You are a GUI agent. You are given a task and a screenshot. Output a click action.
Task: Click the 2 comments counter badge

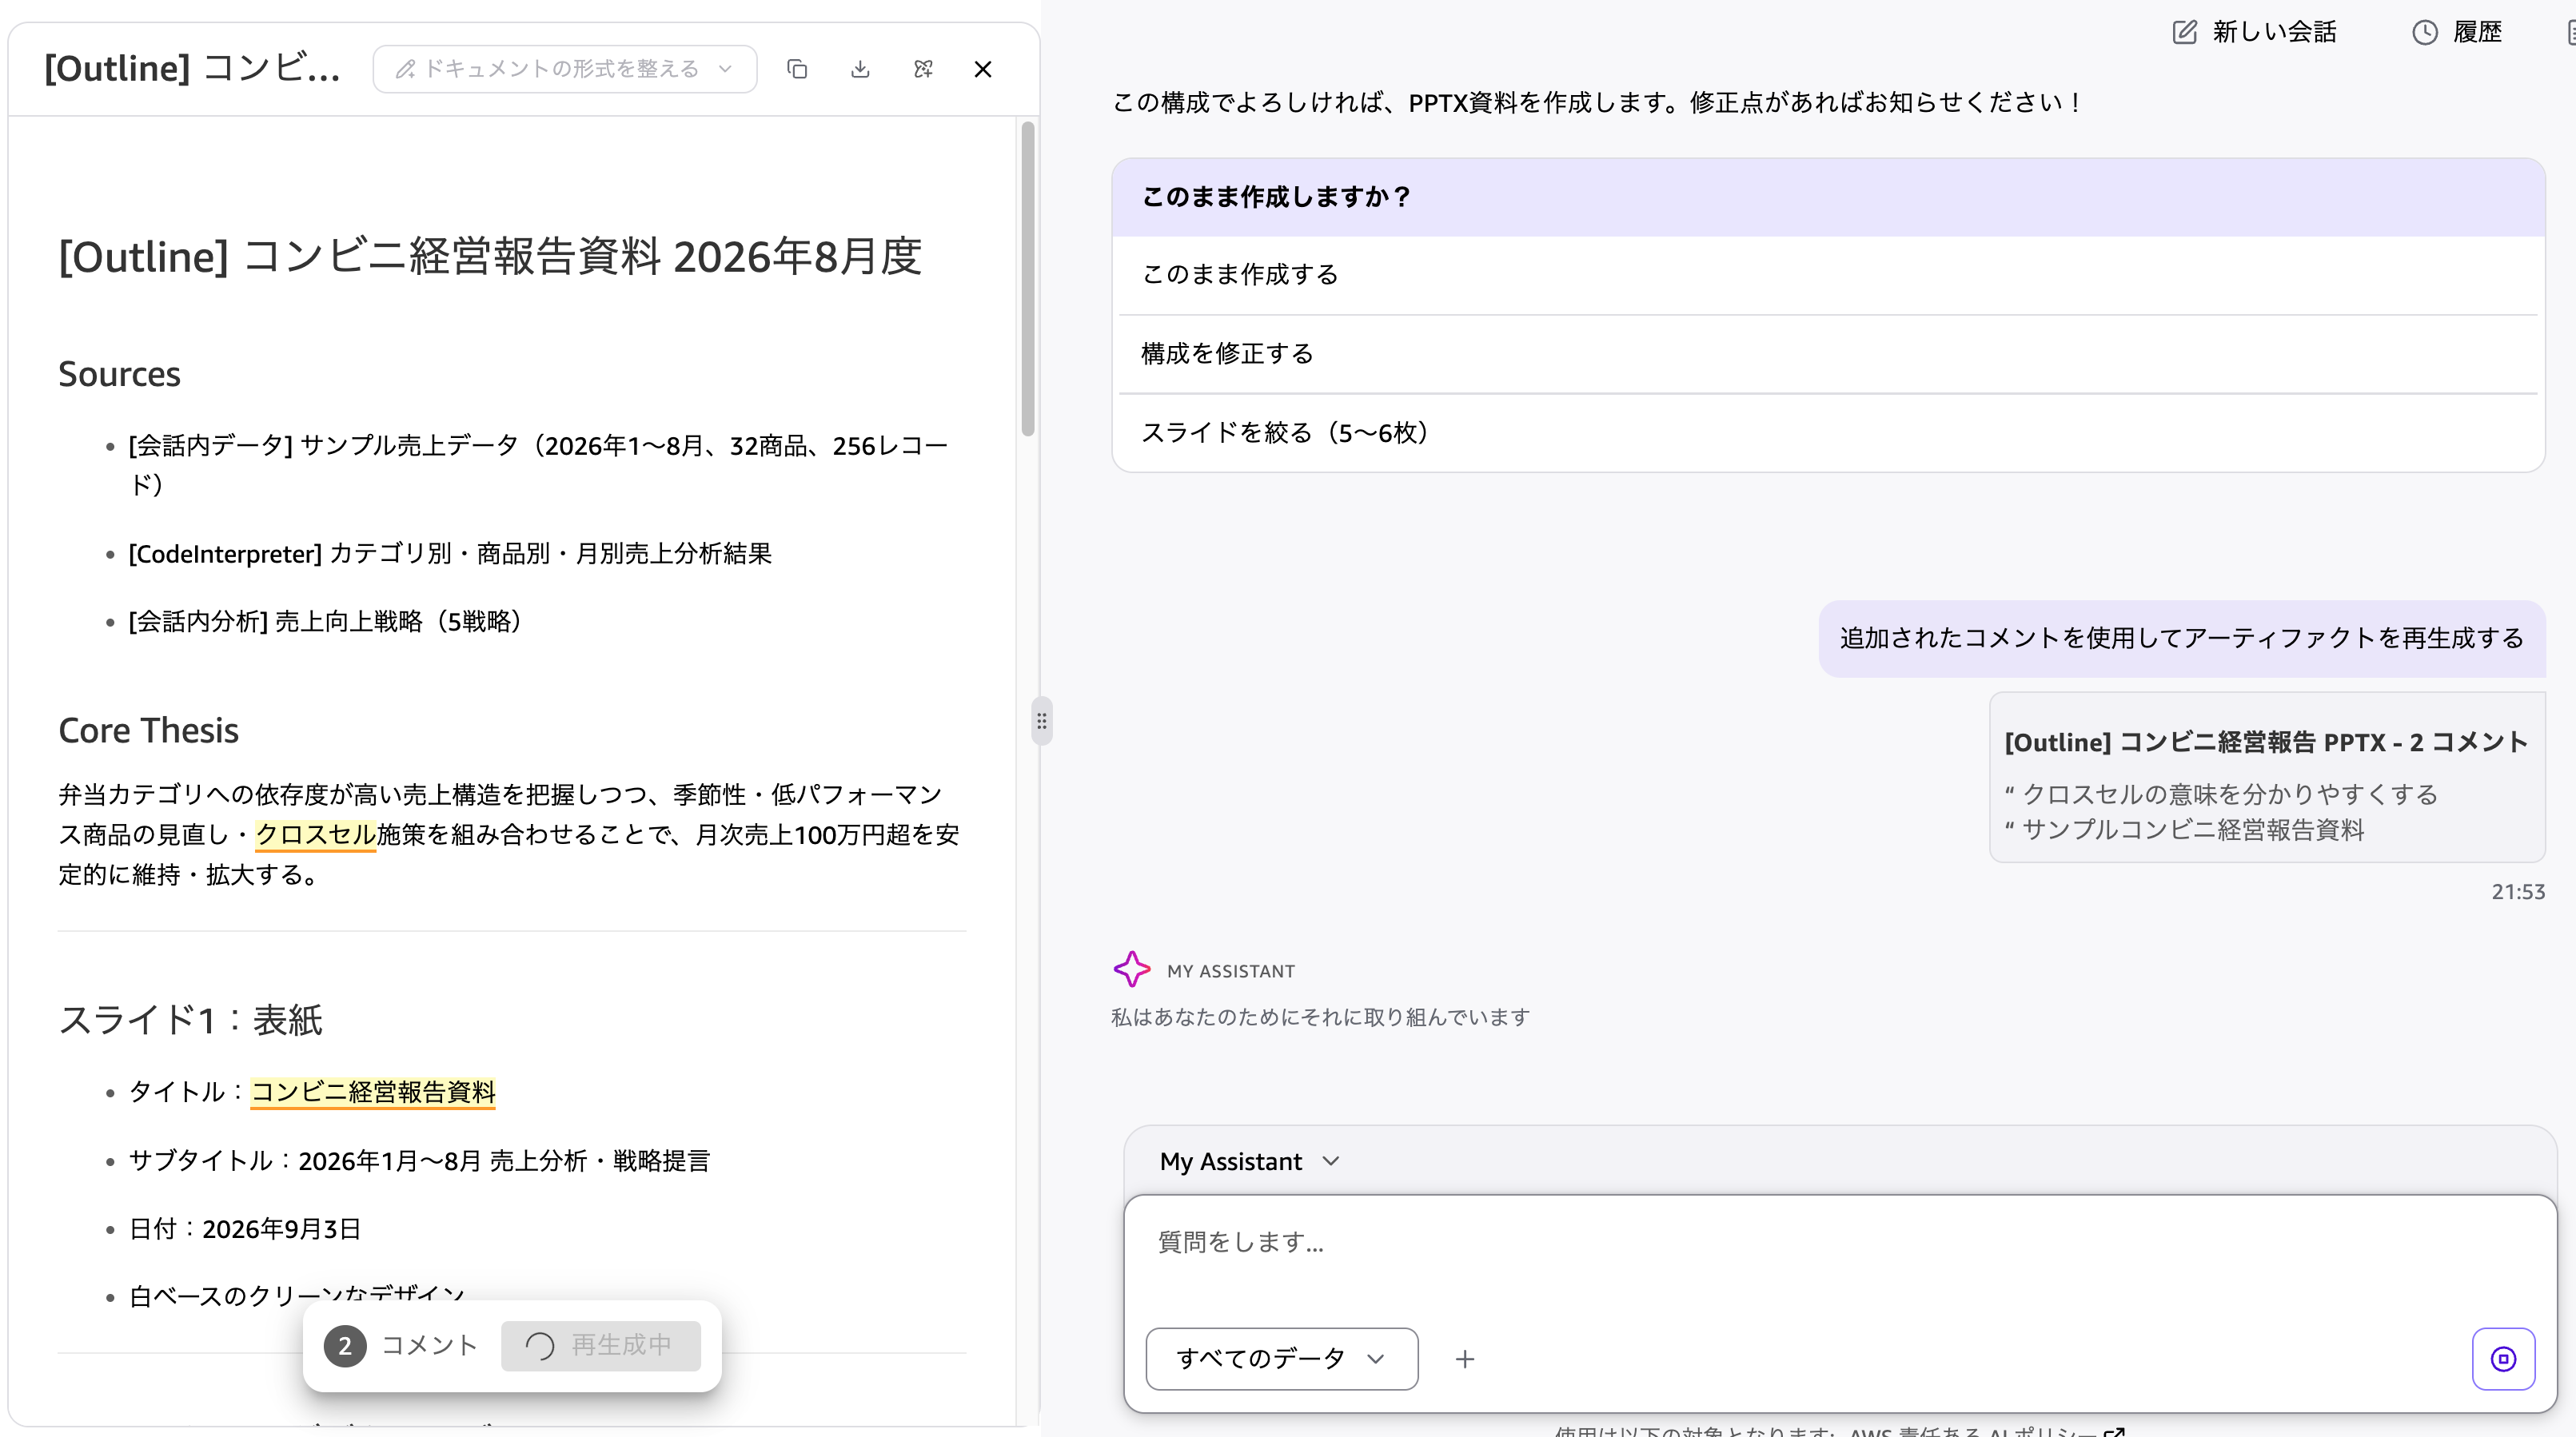click(345, 1346)
